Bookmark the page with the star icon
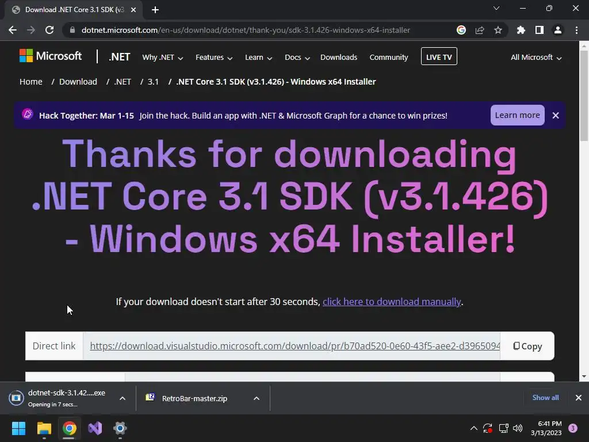Screen dimensions: 589x442 (x=498, y=30)
